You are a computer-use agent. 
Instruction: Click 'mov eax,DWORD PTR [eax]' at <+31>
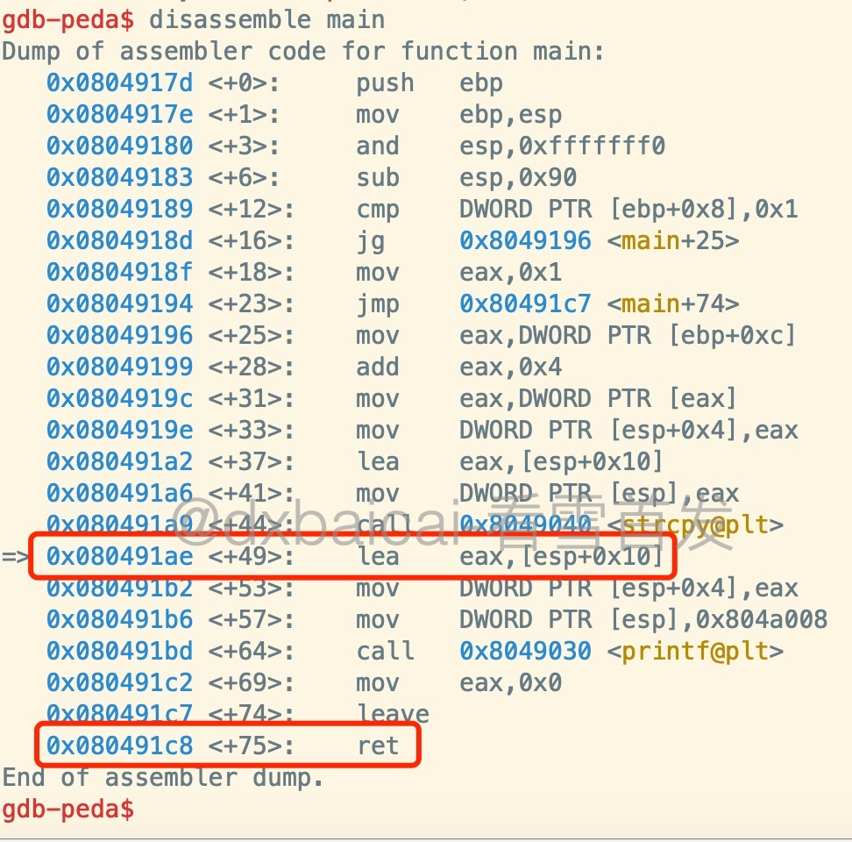[x=546, y=398]
